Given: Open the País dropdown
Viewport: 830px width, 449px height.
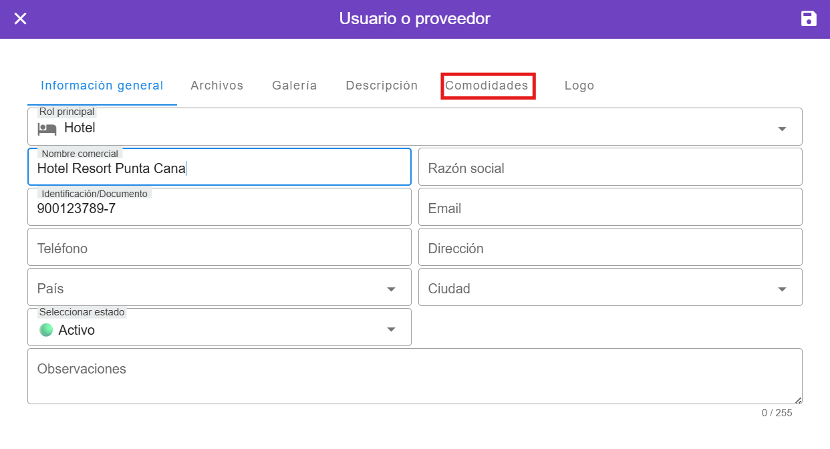Looking at the screenshot, I should (391, 289).
